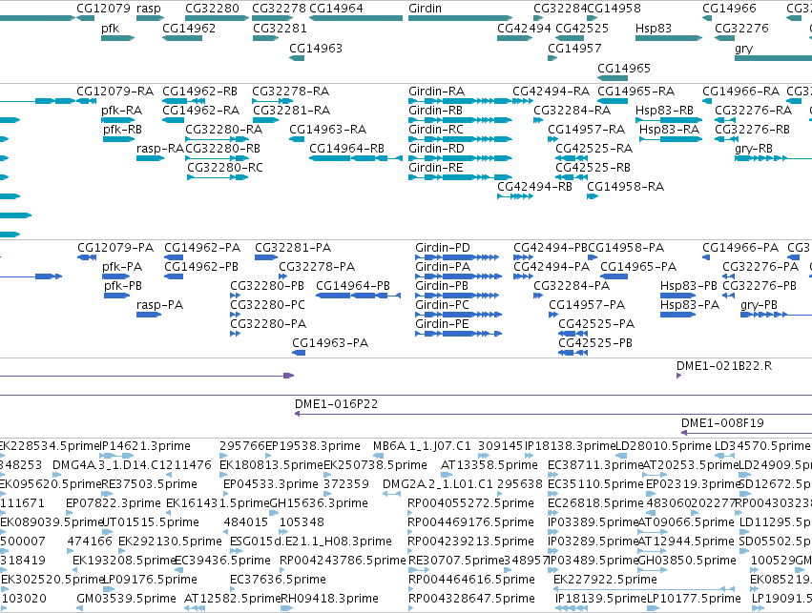Screen dimensions: 812x613
Task: Click transcript CG14963-RA
Action: 297,138
